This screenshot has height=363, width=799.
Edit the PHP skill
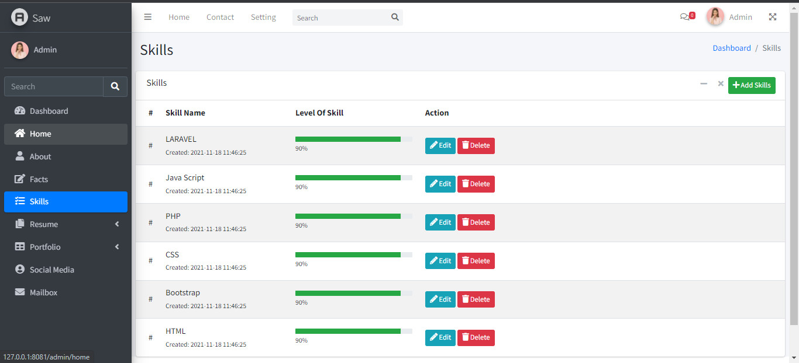440,222
